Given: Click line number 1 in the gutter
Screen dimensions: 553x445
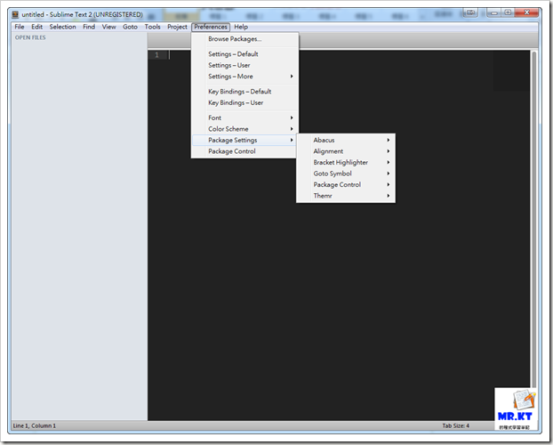Looking at the screenshot, I should pyautogui.click(x=157, y=55).
